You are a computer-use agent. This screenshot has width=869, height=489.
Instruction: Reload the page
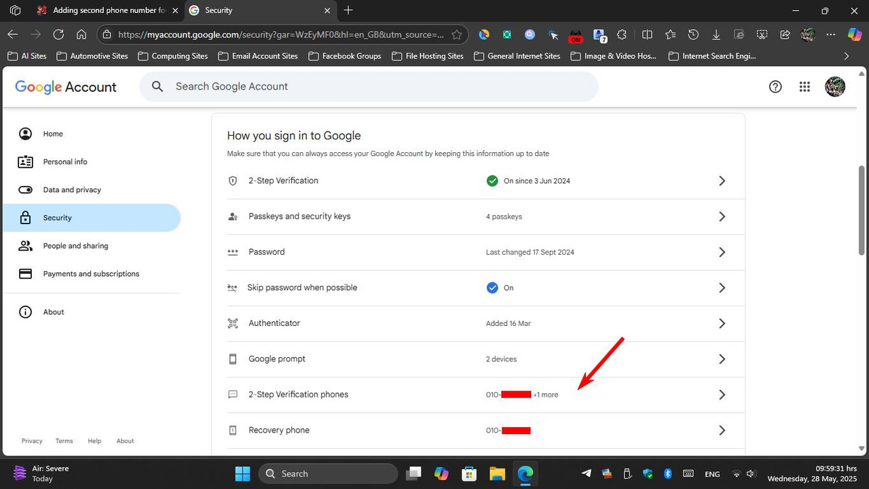58,34
